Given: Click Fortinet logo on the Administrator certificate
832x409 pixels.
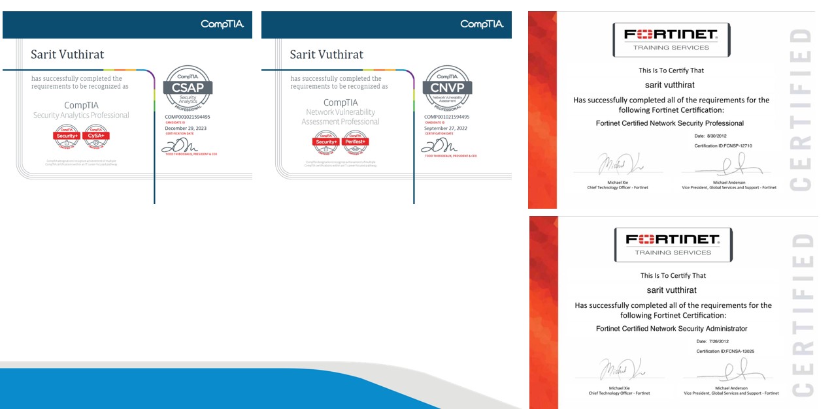Looking at the screenshot, I should (x=673, y=244).
